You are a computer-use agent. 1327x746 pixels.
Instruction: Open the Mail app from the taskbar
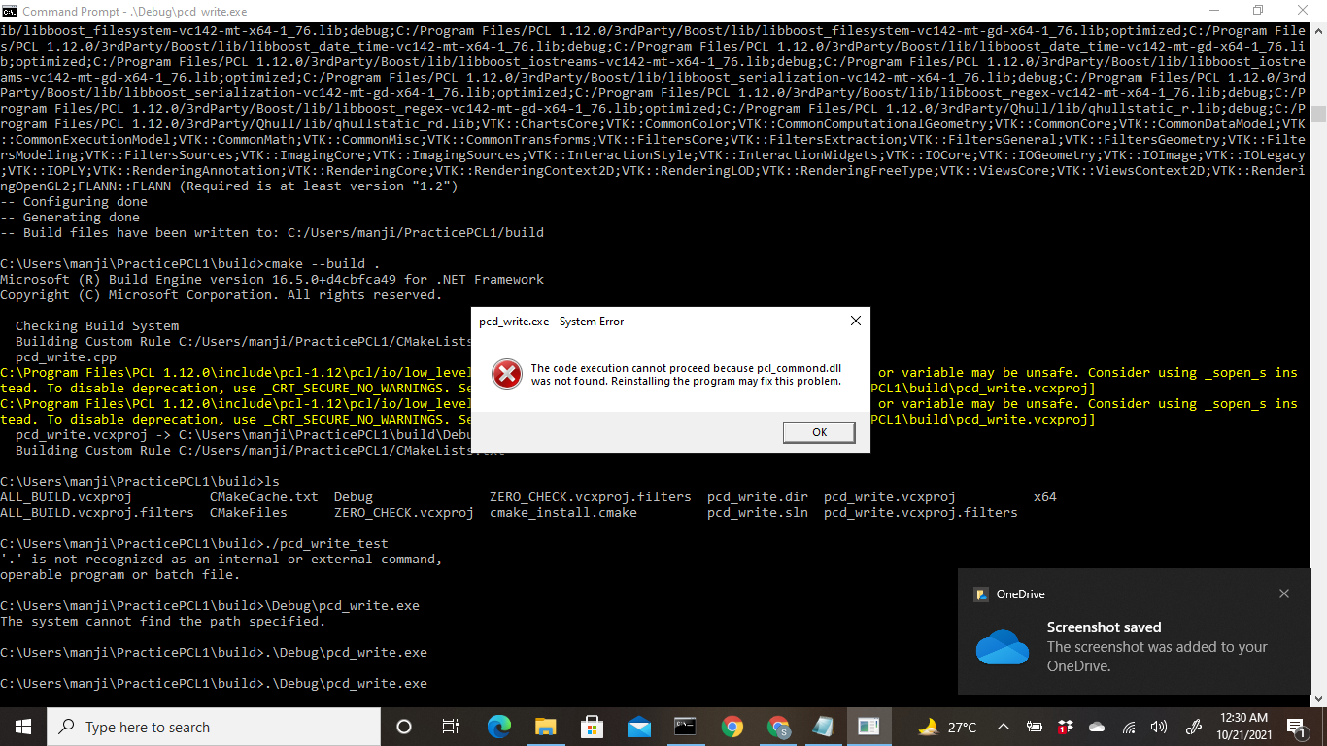pos(639,727)
